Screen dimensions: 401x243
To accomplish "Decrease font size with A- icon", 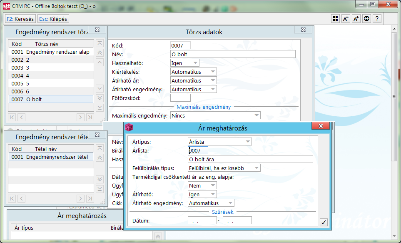I will pyautogui.click(x=346, y=19).
